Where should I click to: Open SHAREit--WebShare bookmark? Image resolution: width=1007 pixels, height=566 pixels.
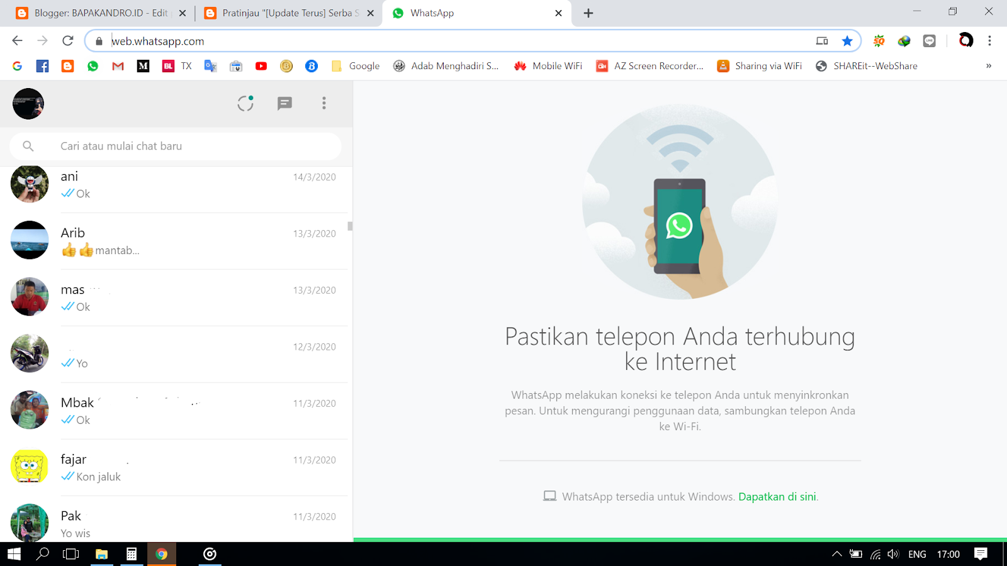[x=867, y=66]
